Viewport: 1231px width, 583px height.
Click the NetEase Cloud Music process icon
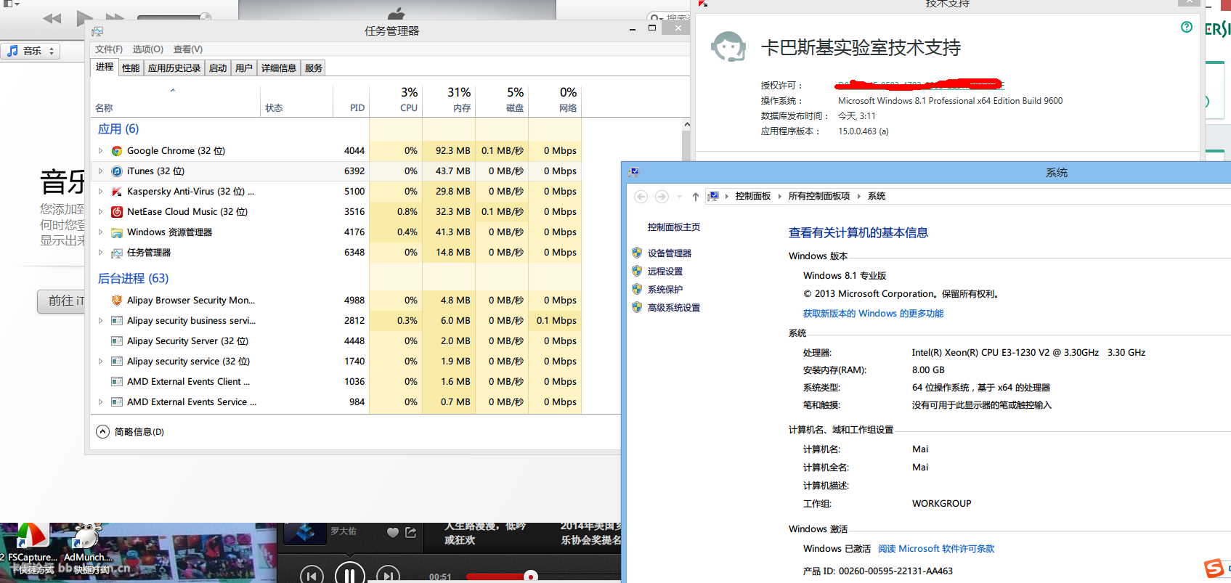point(116,212)
